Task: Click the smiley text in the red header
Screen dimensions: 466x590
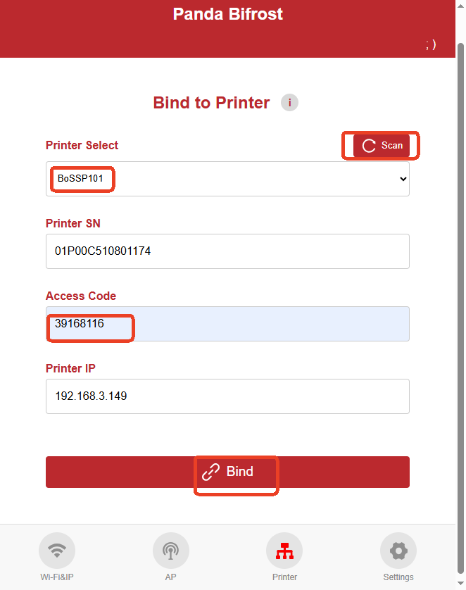Action: coord(431,44)
